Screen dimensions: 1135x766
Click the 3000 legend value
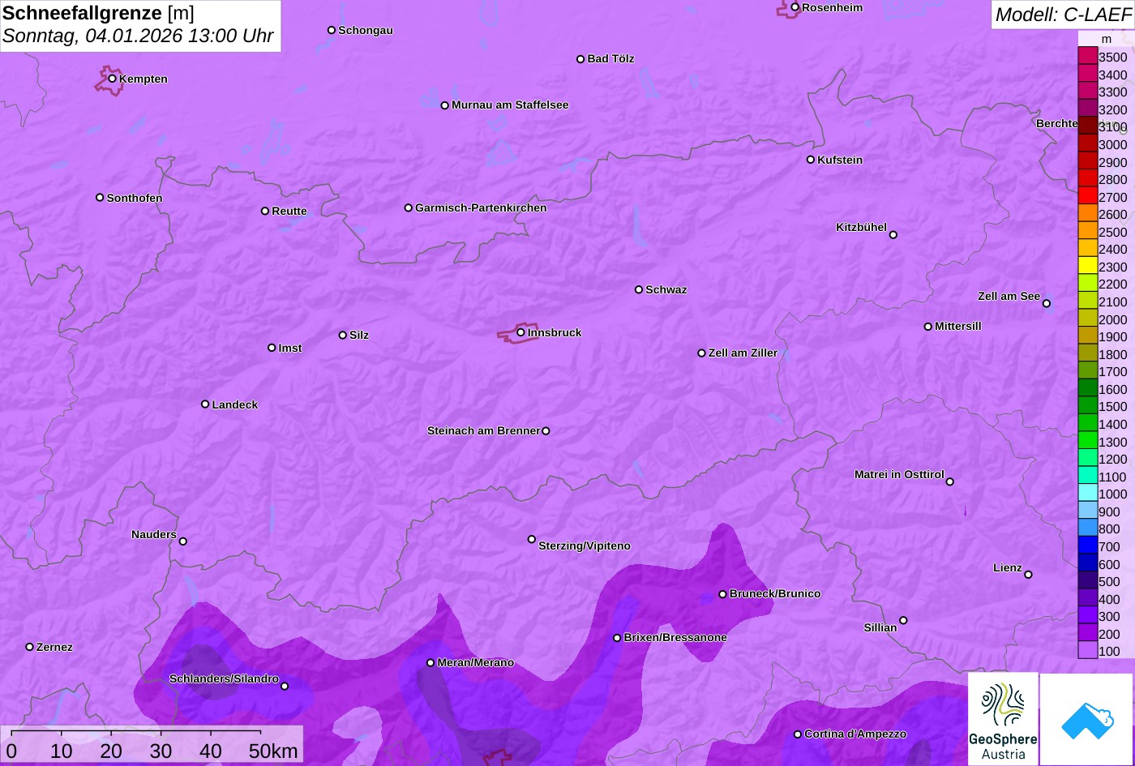tap(1112, 144)
